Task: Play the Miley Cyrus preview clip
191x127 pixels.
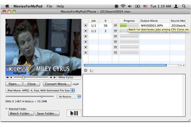Action: coord(11,77)
